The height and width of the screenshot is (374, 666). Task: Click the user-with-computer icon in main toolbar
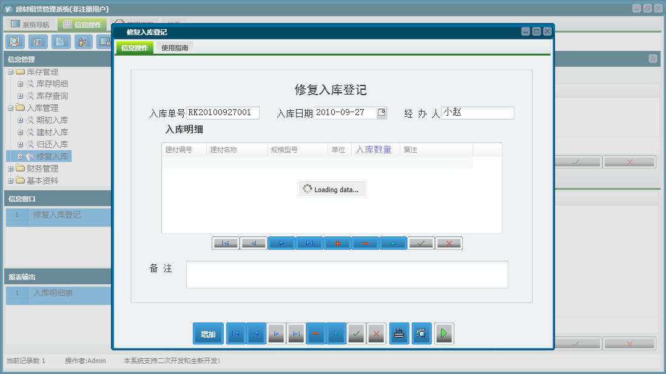(83, 42)
